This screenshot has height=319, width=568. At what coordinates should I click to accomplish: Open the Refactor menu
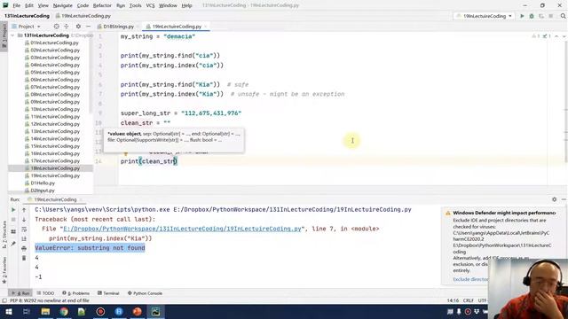click(102, 5)
